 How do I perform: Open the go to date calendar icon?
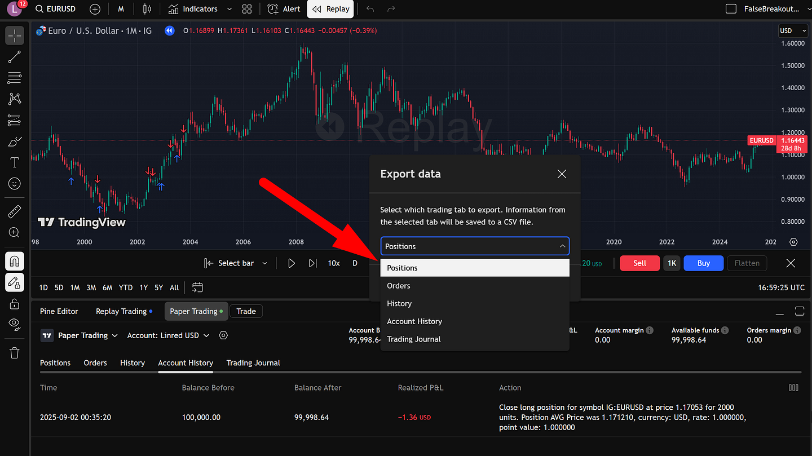click(197, 287)
